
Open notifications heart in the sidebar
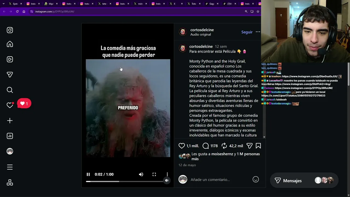[10, 105]
